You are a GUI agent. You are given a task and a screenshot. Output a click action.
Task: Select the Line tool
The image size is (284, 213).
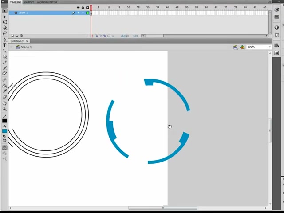coord(4,51)
